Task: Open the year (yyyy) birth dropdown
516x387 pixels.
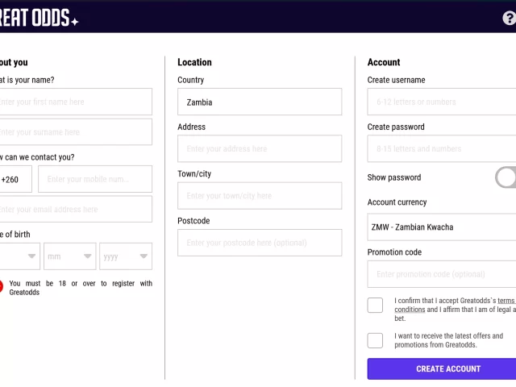Action: [126, 256]
